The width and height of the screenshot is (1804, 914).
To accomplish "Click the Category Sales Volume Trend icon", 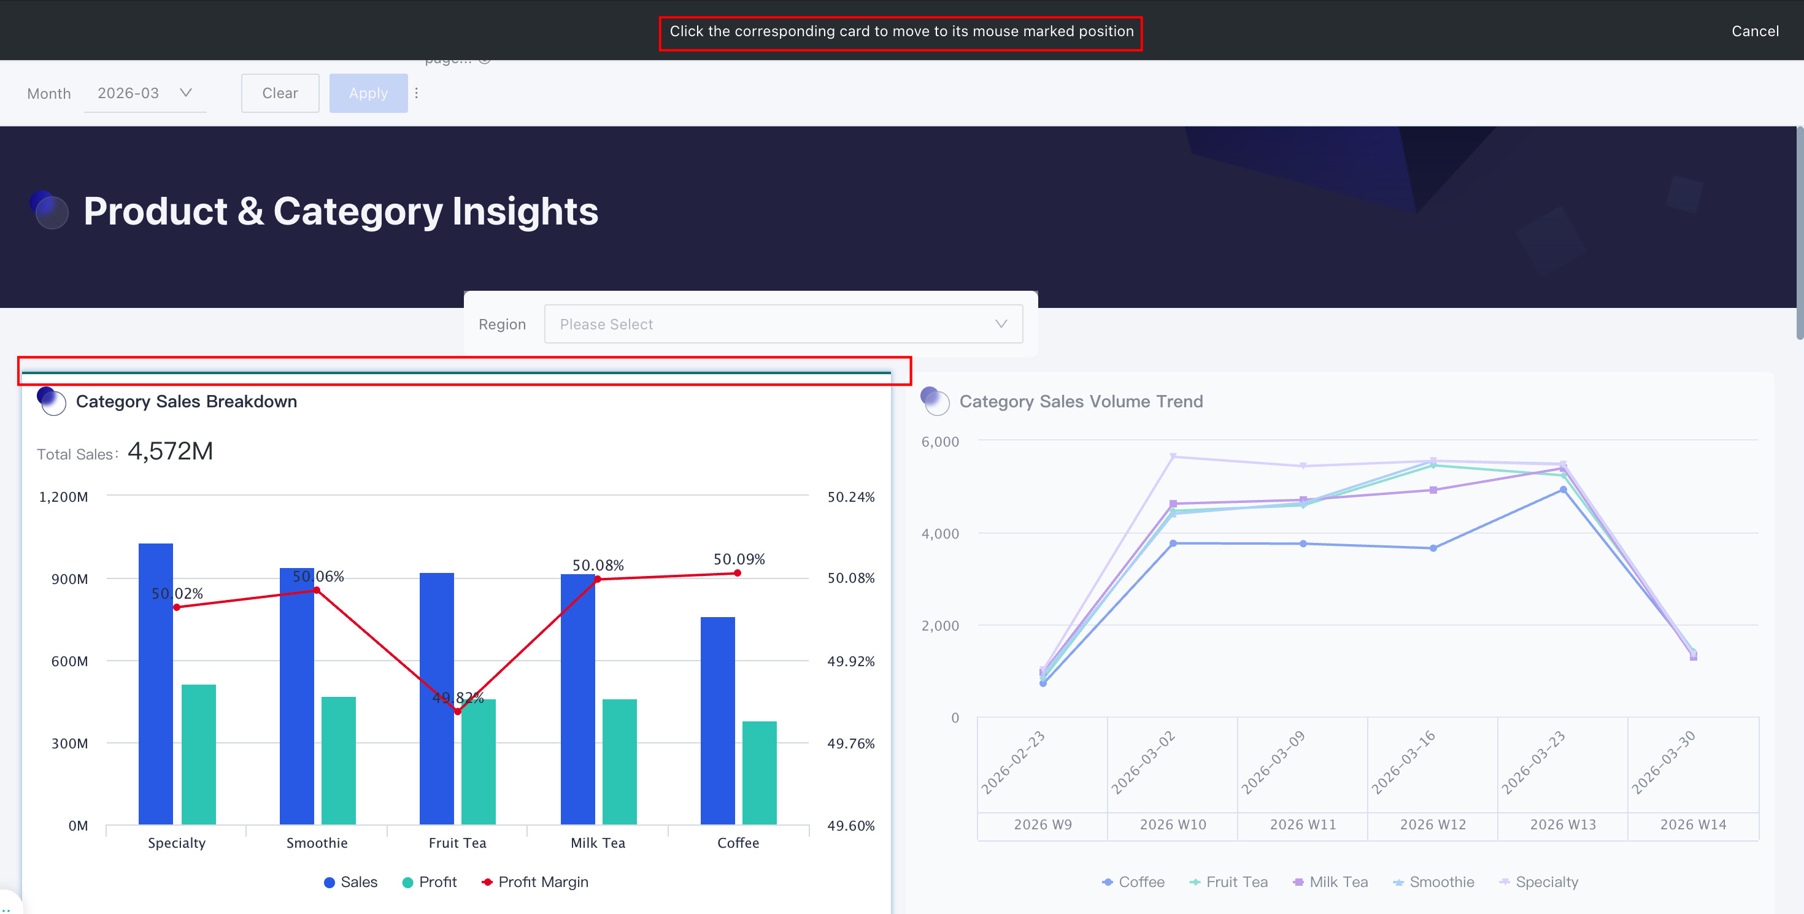I will 934,401.
